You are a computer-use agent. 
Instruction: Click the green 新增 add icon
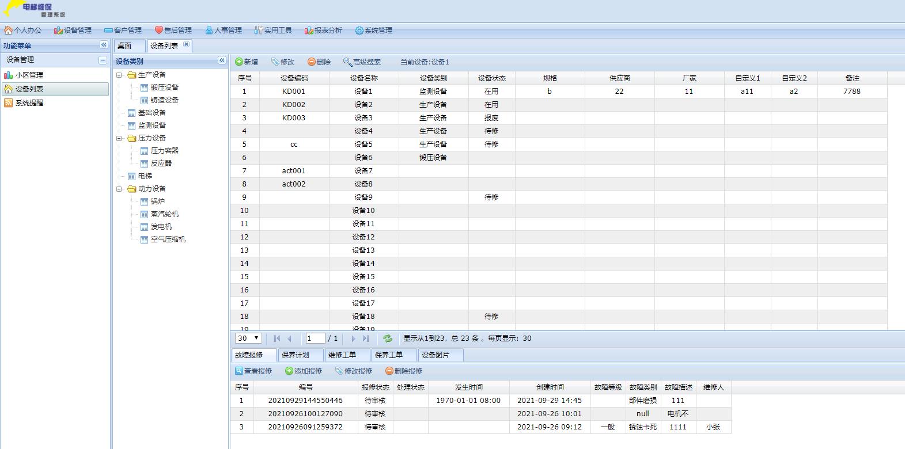pyautogui.click(x=239, y=62)
